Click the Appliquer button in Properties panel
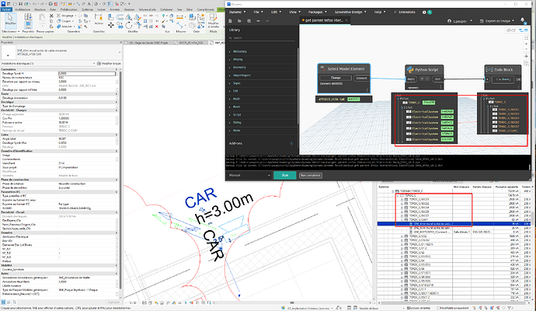The height and width of the screenshot is (311, 536). pos(113,302)
